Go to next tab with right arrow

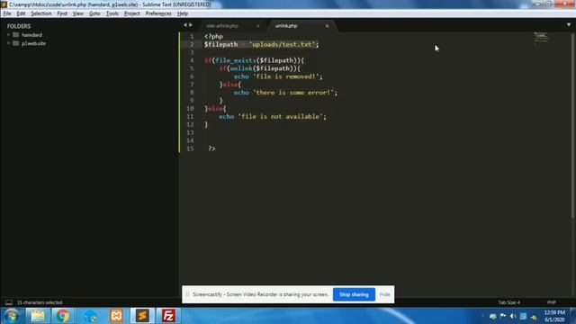click(191, 25)
